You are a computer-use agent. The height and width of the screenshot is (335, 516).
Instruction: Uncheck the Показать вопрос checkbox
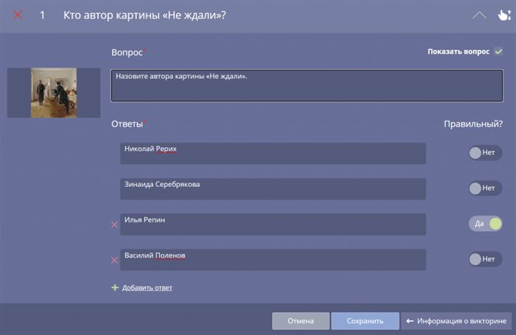coord(498,52)
